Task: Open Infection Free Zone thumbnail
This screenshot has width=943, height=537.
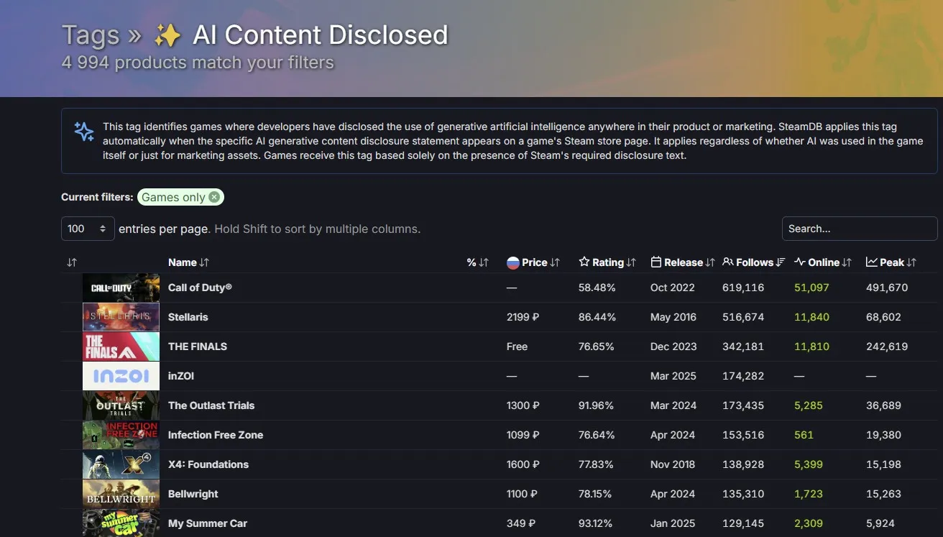Action: [x=121, y=435]
